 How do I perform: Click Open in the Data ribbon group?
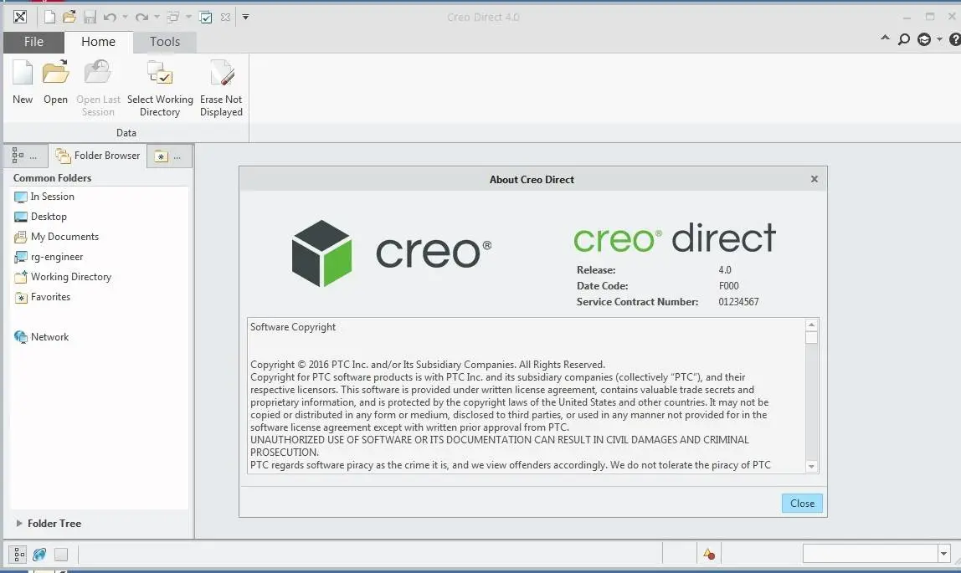click(x=55, y=82)
